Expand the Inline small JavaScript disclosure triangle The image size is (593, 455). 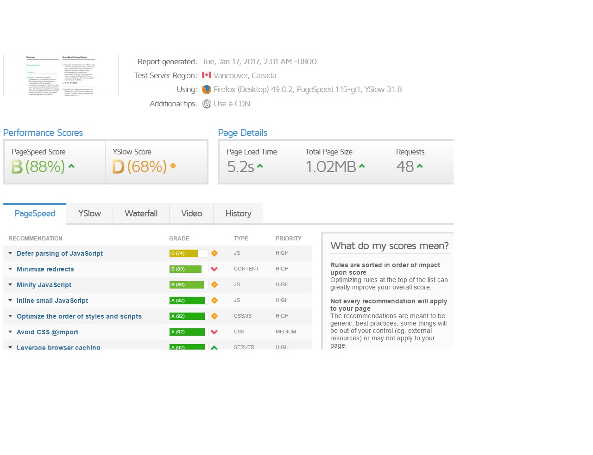point(10,301)
